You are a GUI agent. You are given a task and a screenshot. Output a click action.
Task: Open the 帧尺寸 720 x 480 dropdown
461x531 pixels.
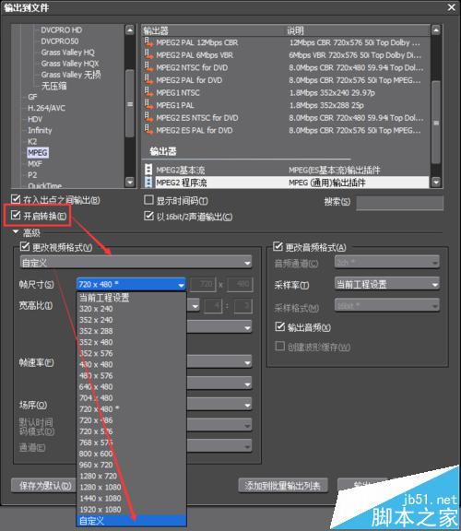pyautogui.click(x=132, y=285)
